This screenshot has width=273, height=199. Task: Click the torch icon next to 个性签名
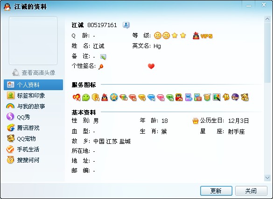[x=101, y=66]
